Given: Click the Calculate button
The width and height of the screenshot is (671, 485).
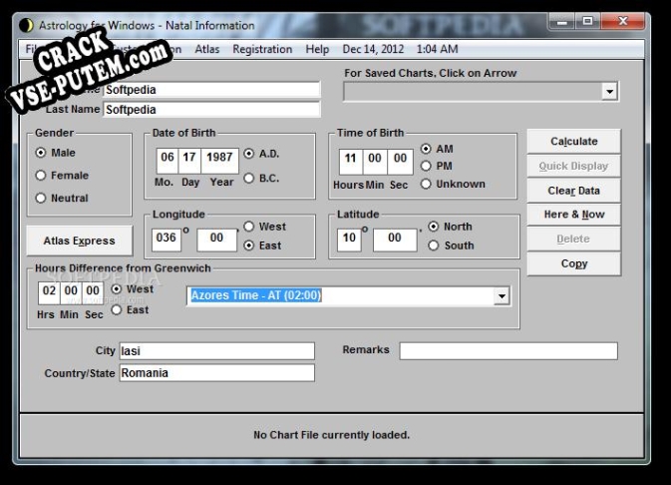Looking at the screenshot, I should [x=574, y=142].
